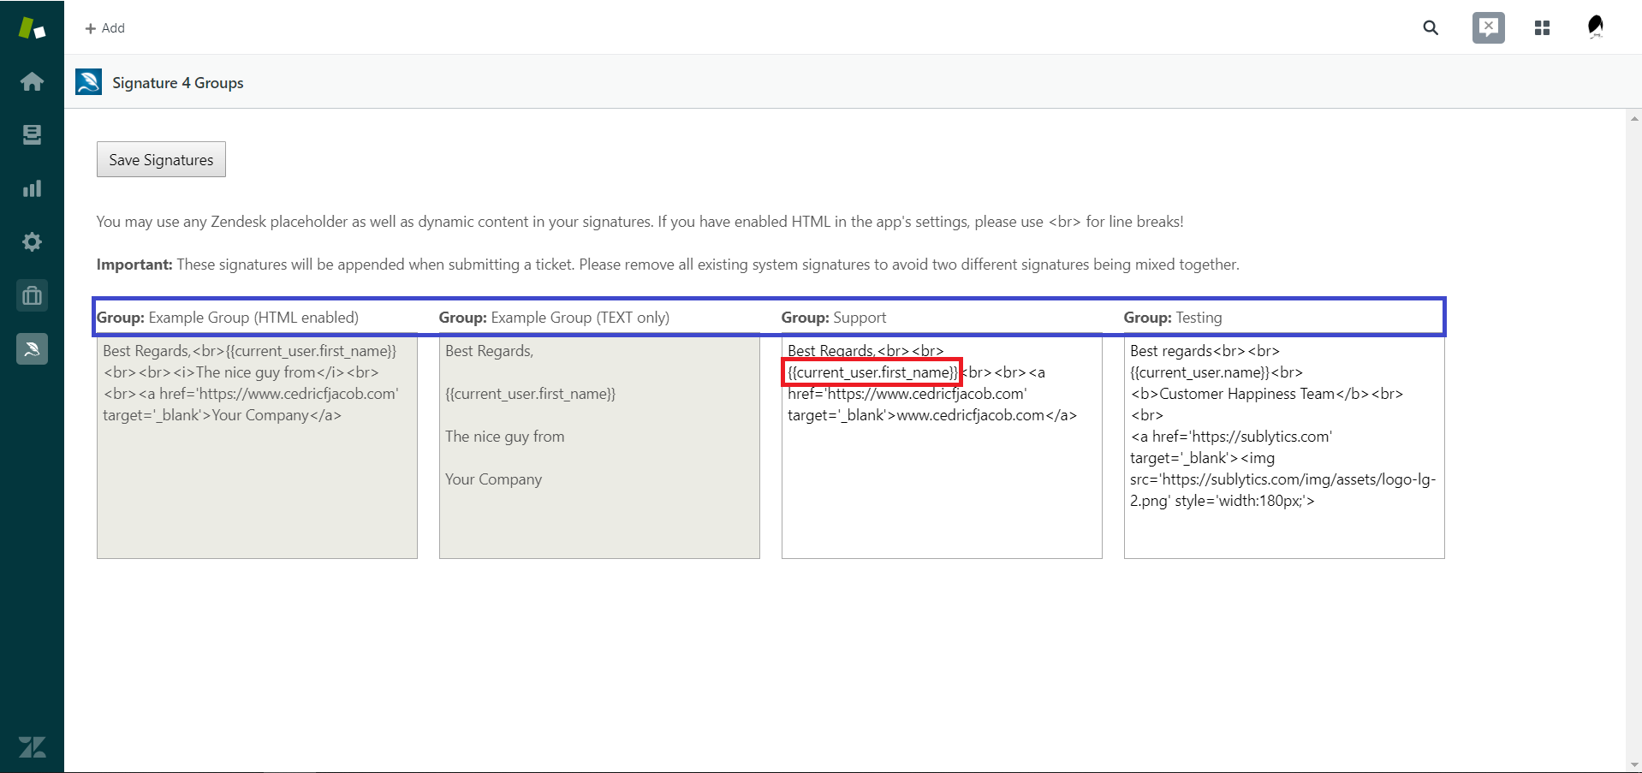The height and width of the screenshot is (773, 1642).
Task: Open the Views ticket list icon
Action: click(x=32, y=135)
